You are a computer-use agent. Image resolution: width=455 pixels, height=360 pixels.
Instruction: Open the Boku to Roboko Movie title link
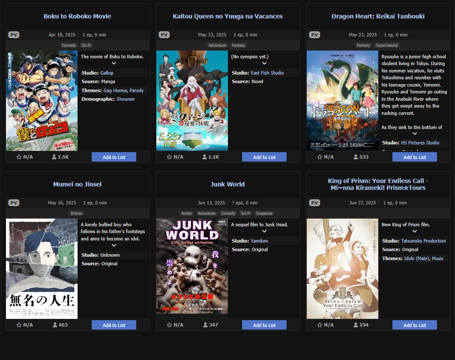coord(77,16)
